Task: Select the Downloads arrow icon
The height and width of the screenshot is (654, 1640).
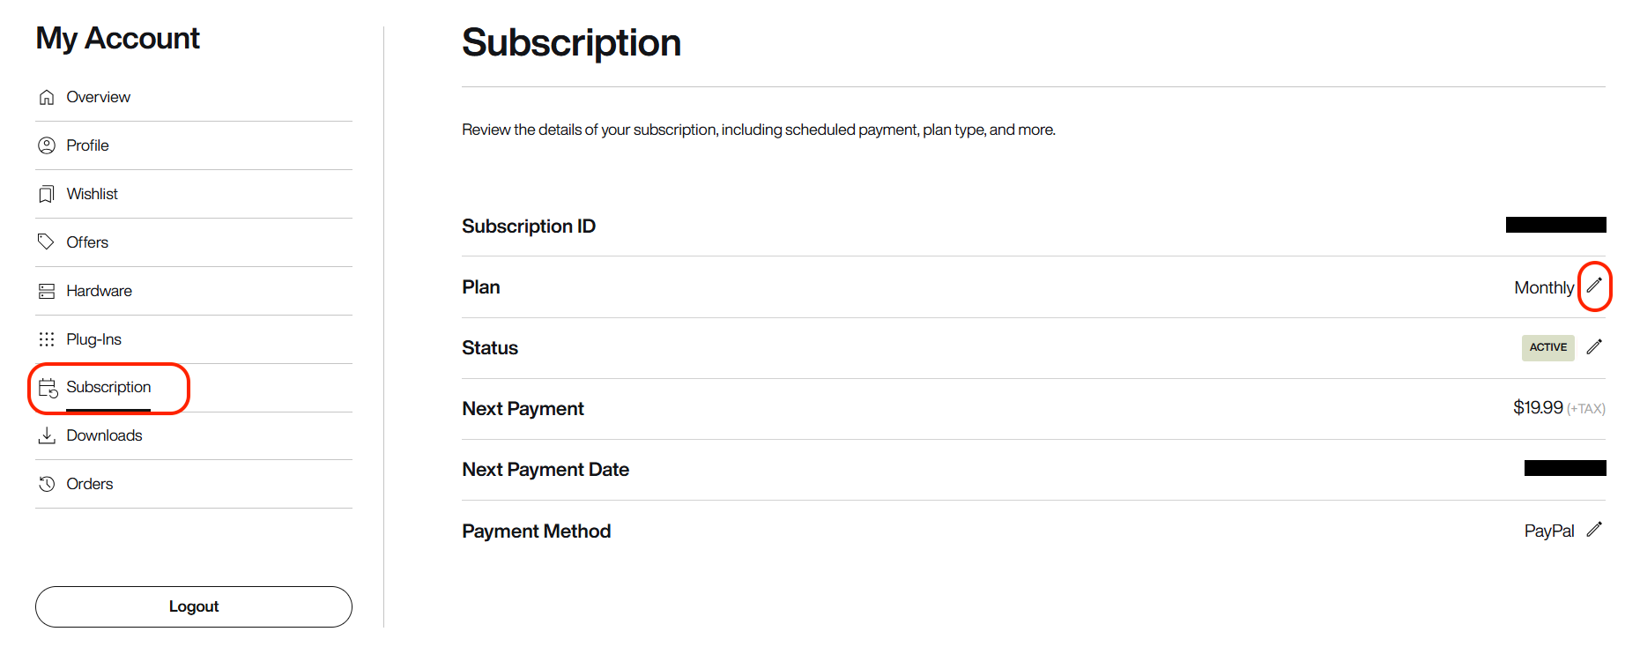Action: click(47, 435)
